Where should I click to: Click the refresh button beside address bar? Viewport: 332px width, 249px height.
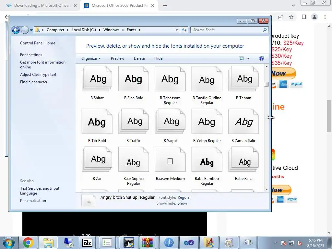[184, 30]
